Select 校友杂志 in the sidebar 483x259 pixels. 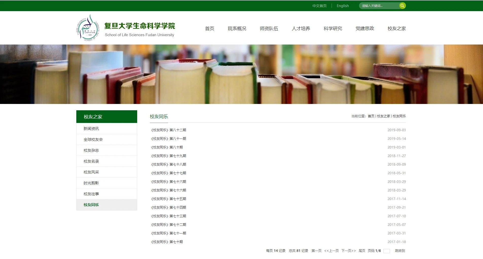click(x=91, y=150)
